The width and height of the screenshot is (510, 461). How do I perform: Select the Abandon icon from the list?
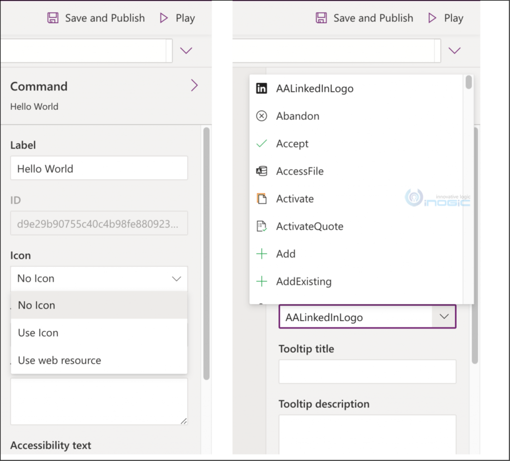click(298, 116)
